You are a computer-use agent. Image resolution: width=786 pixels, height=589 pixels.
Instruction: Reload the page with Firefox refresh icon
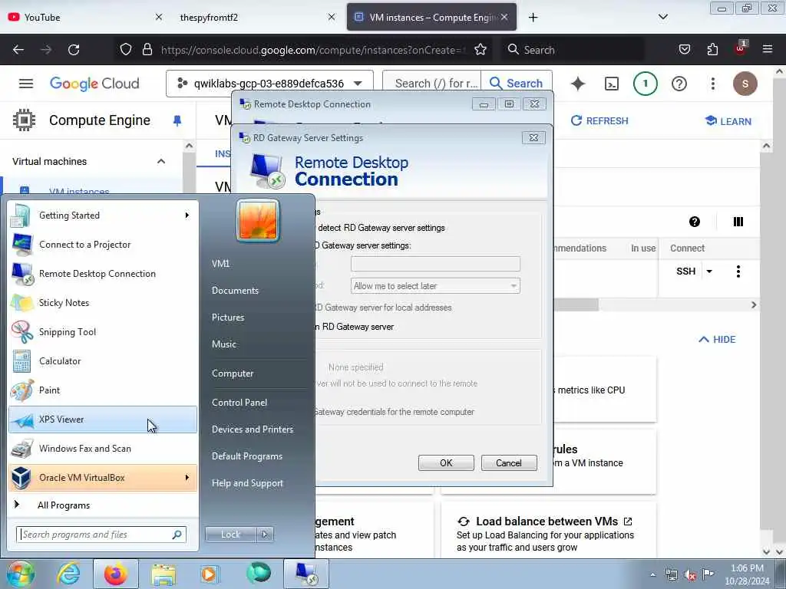tap(74, 50)
